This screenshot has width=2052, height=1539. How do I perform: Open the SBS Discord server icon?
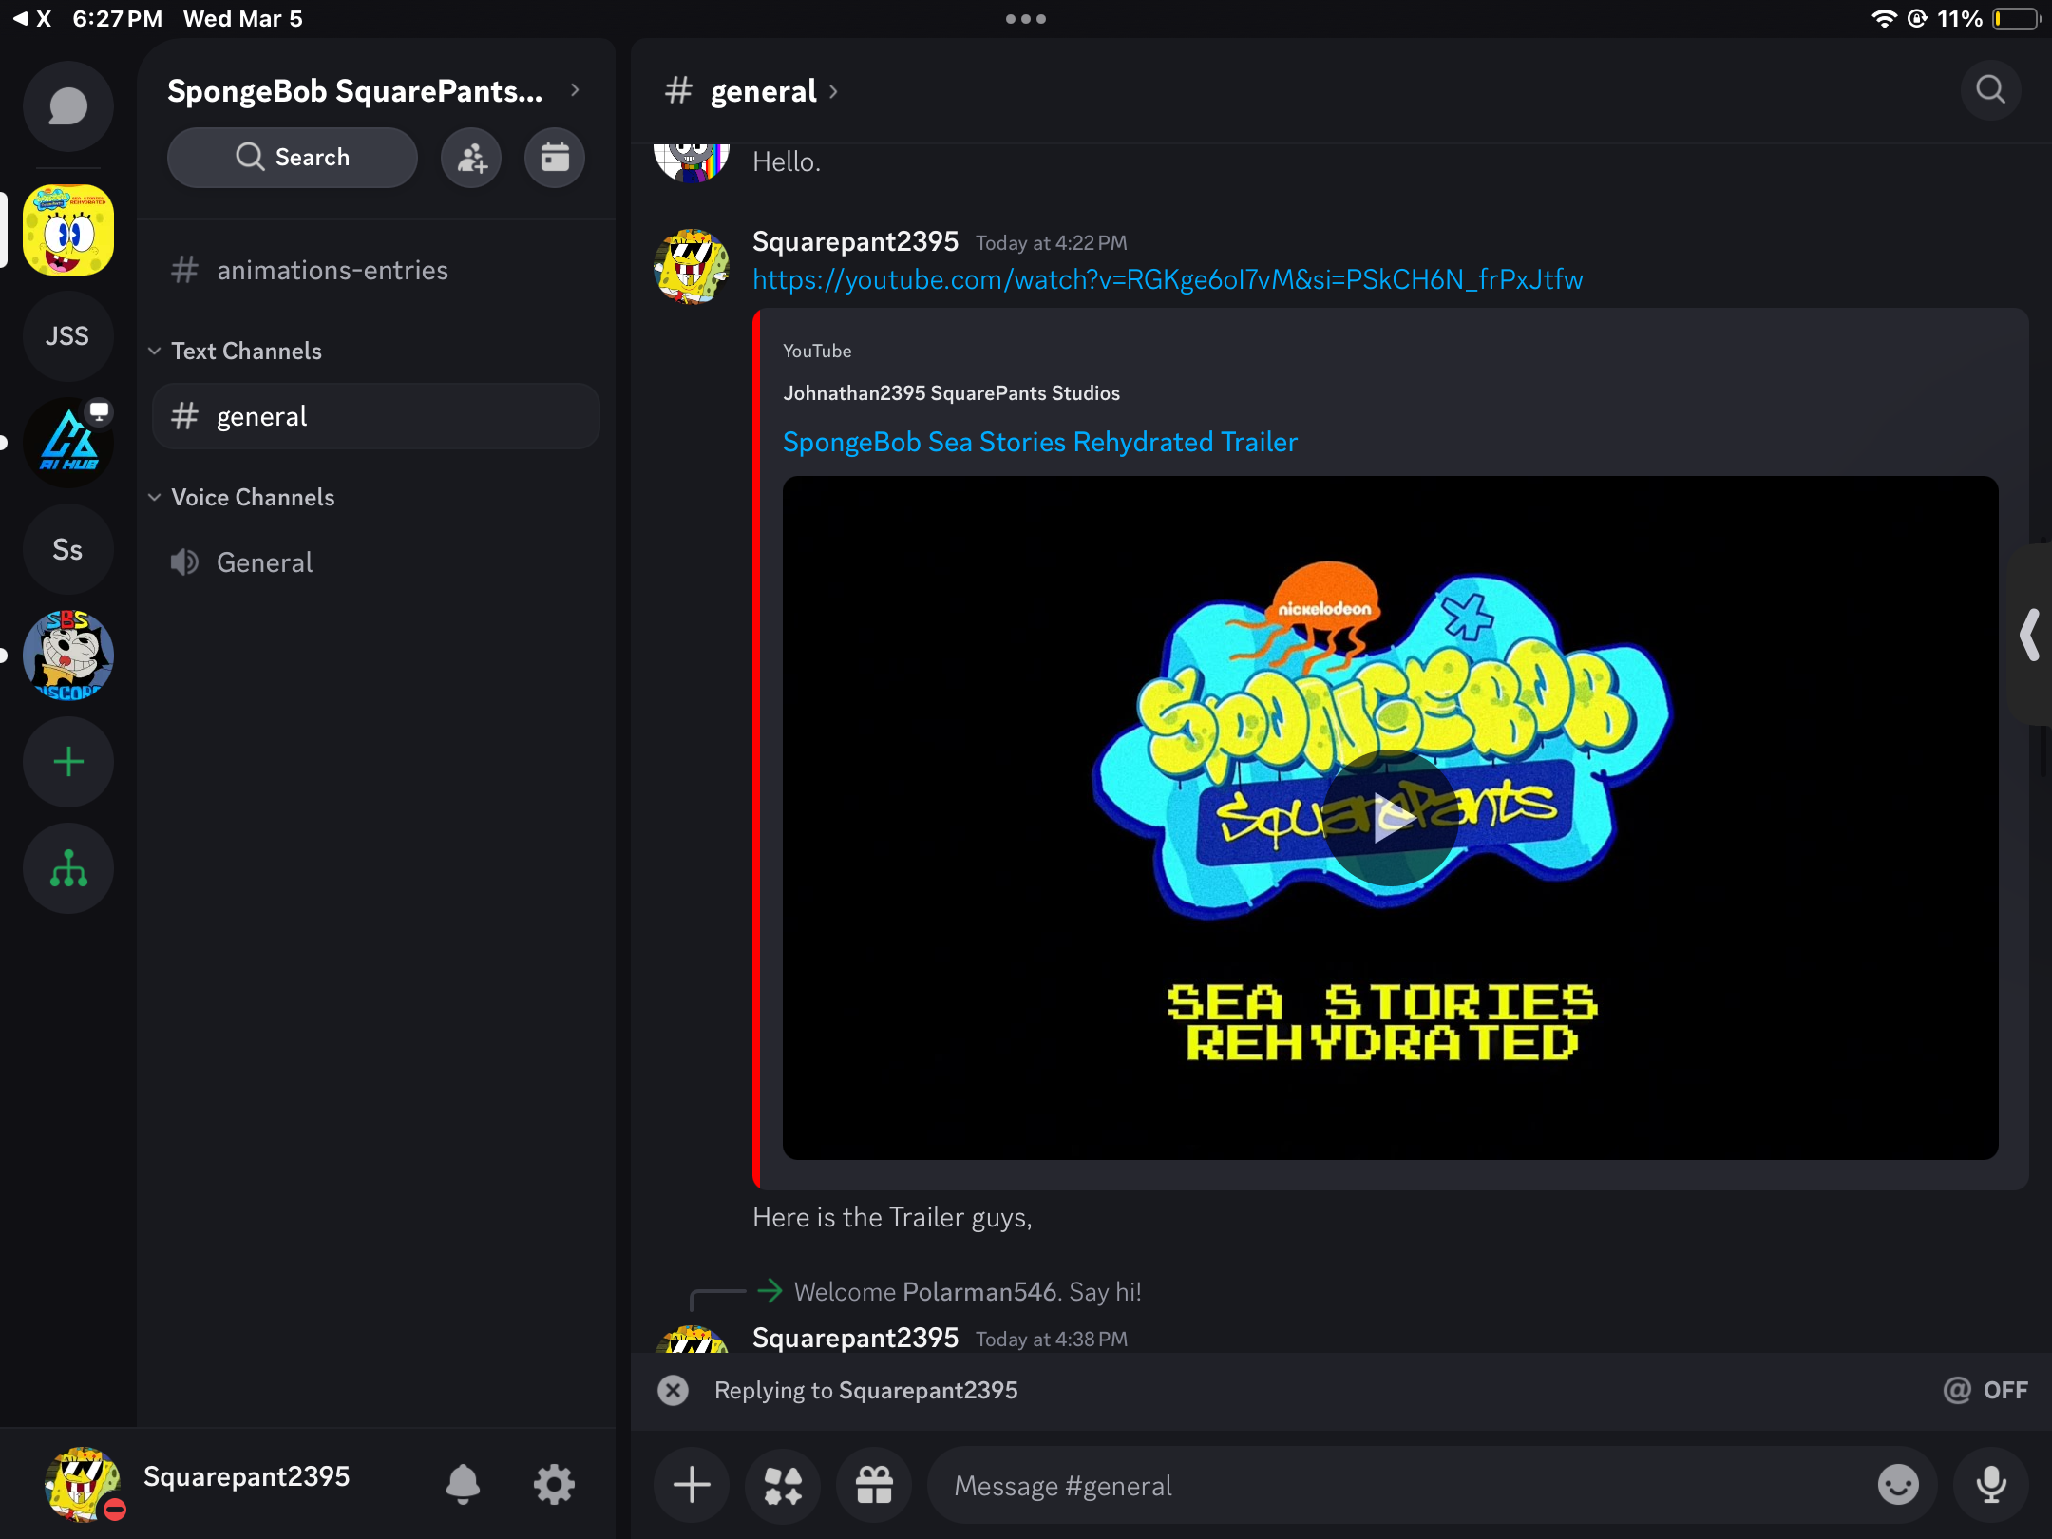(68, 655)
